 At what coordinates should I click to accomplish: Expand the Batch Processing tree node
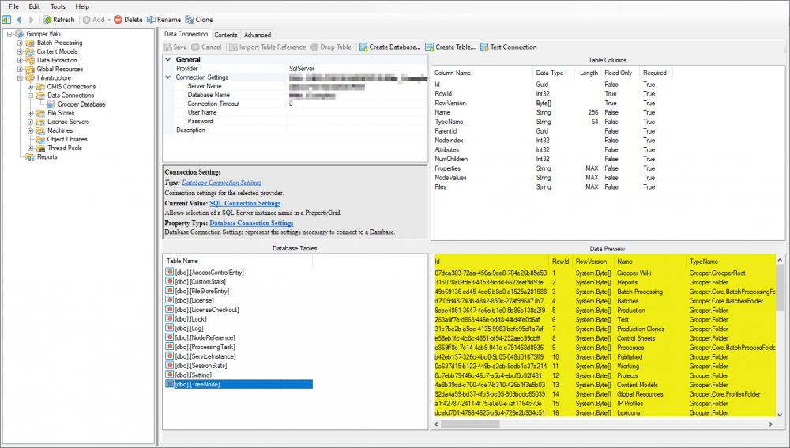21,43
